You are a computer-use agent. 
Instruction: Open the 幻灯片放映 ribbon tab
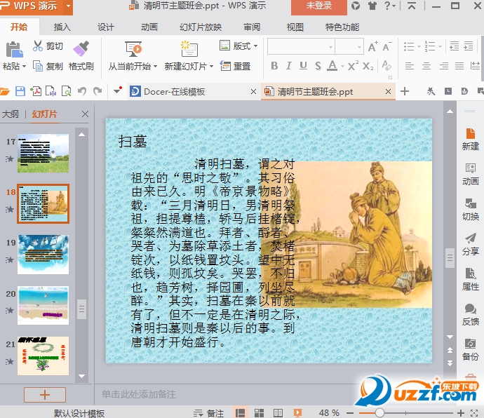(200, 27)
